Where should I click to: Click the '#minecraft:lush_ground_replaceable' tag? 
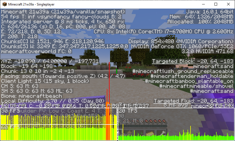(x=183, y=71)
